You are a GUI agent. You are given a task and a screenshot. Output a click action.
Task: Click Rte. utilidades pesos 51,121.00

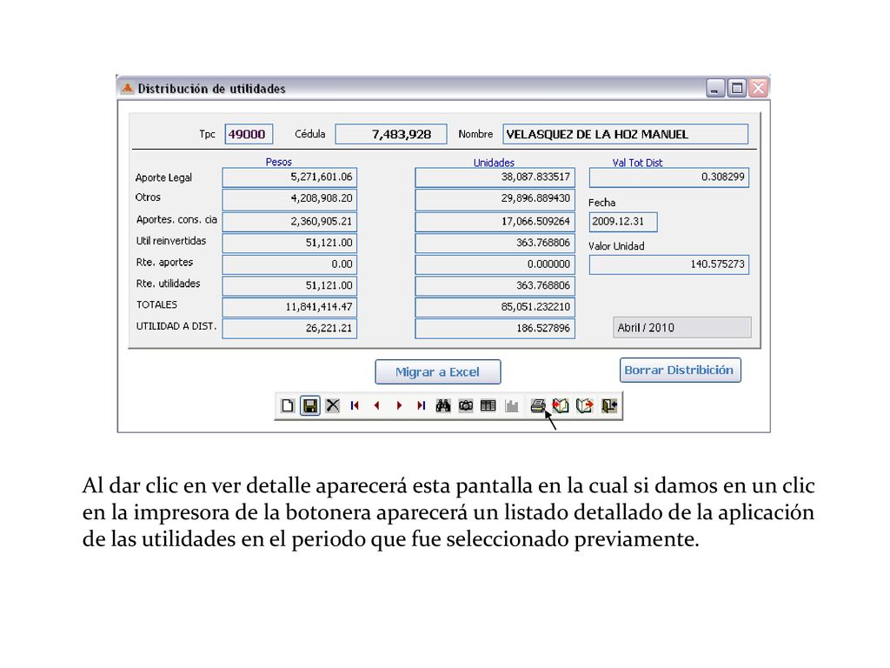pyautogui.click(x=289, y=285)
